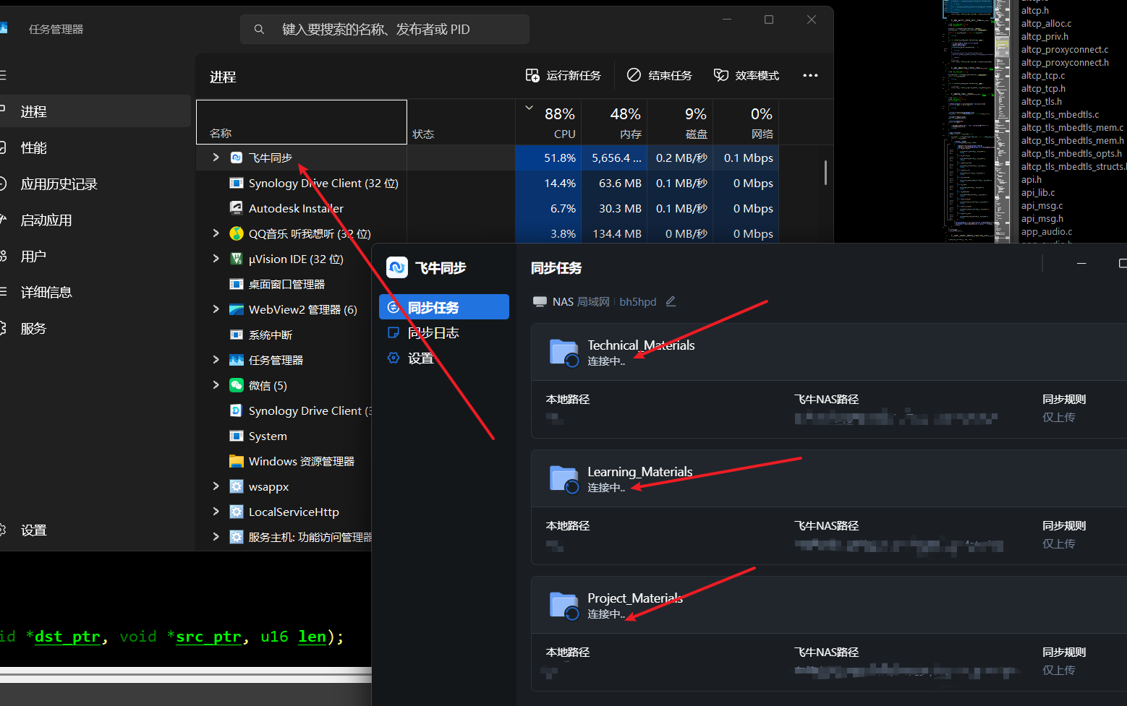Click the Synology Drive Client icon in the 14.4% row
This screenshot has height=706, width=1127.
237,183
